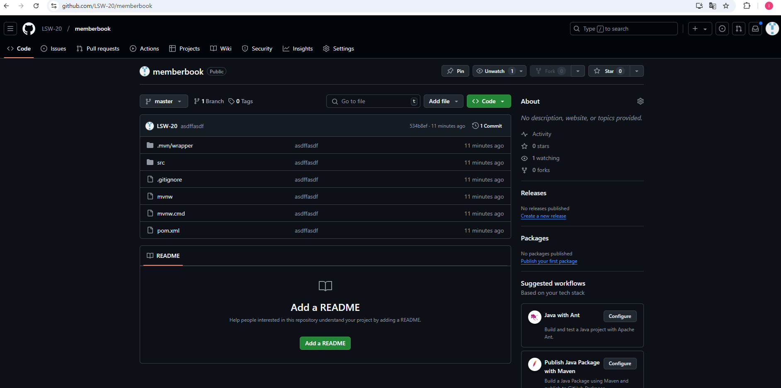Open the Projects tab
781x388 pixels.
tap(184, 48)
